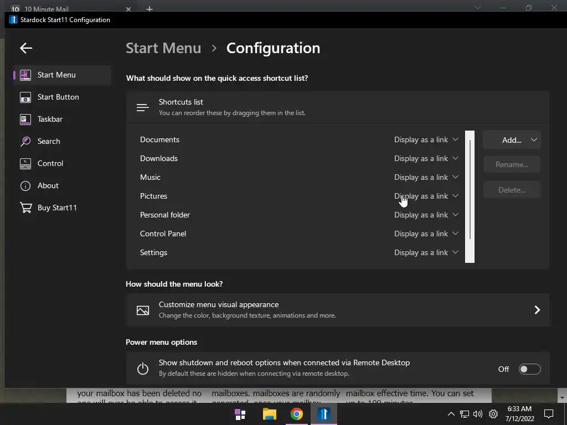Click the Rename... button
The width and height of the screenshot is (567, 425).
512,164
